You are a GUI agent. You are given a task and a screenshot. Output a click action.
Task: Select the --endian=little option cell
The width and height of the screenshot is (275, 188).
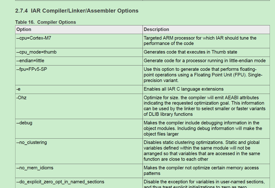pos(30,60)
